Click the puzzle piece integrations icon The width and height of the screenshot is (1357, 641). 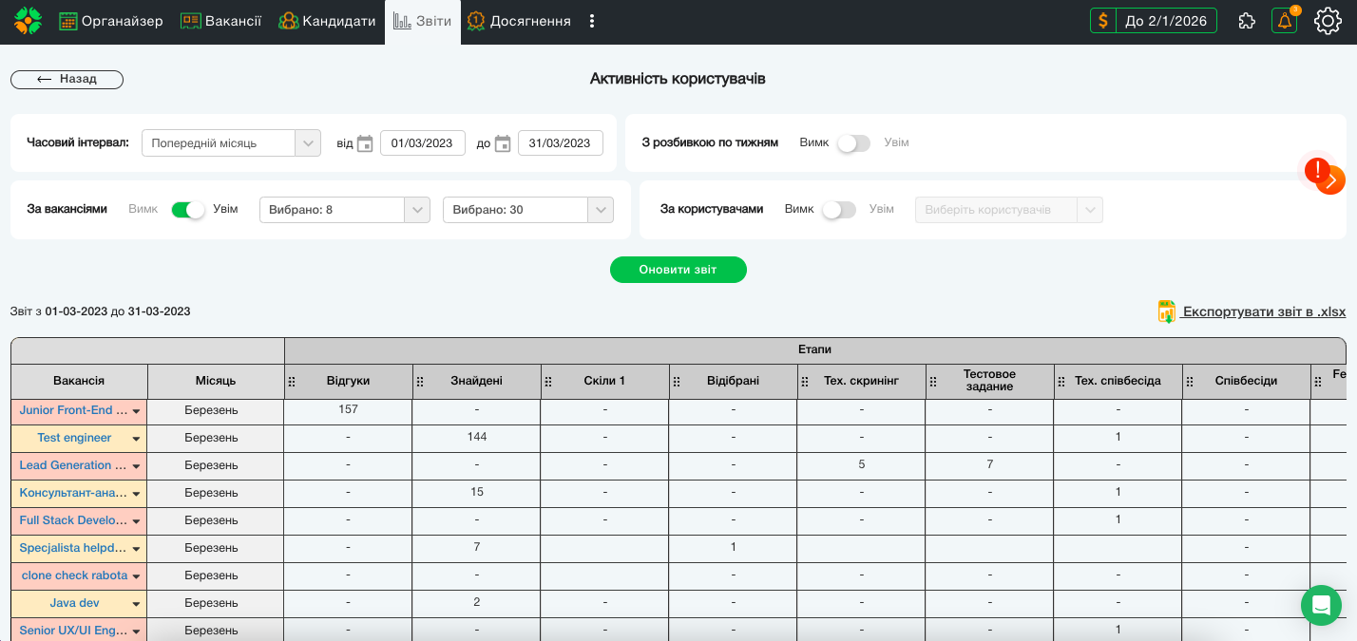point(1247,21)
